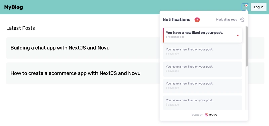Click the Novu logo in footer
Image resolution: width=269 pixels, height=126 pixels.
[x=211, y=115]
